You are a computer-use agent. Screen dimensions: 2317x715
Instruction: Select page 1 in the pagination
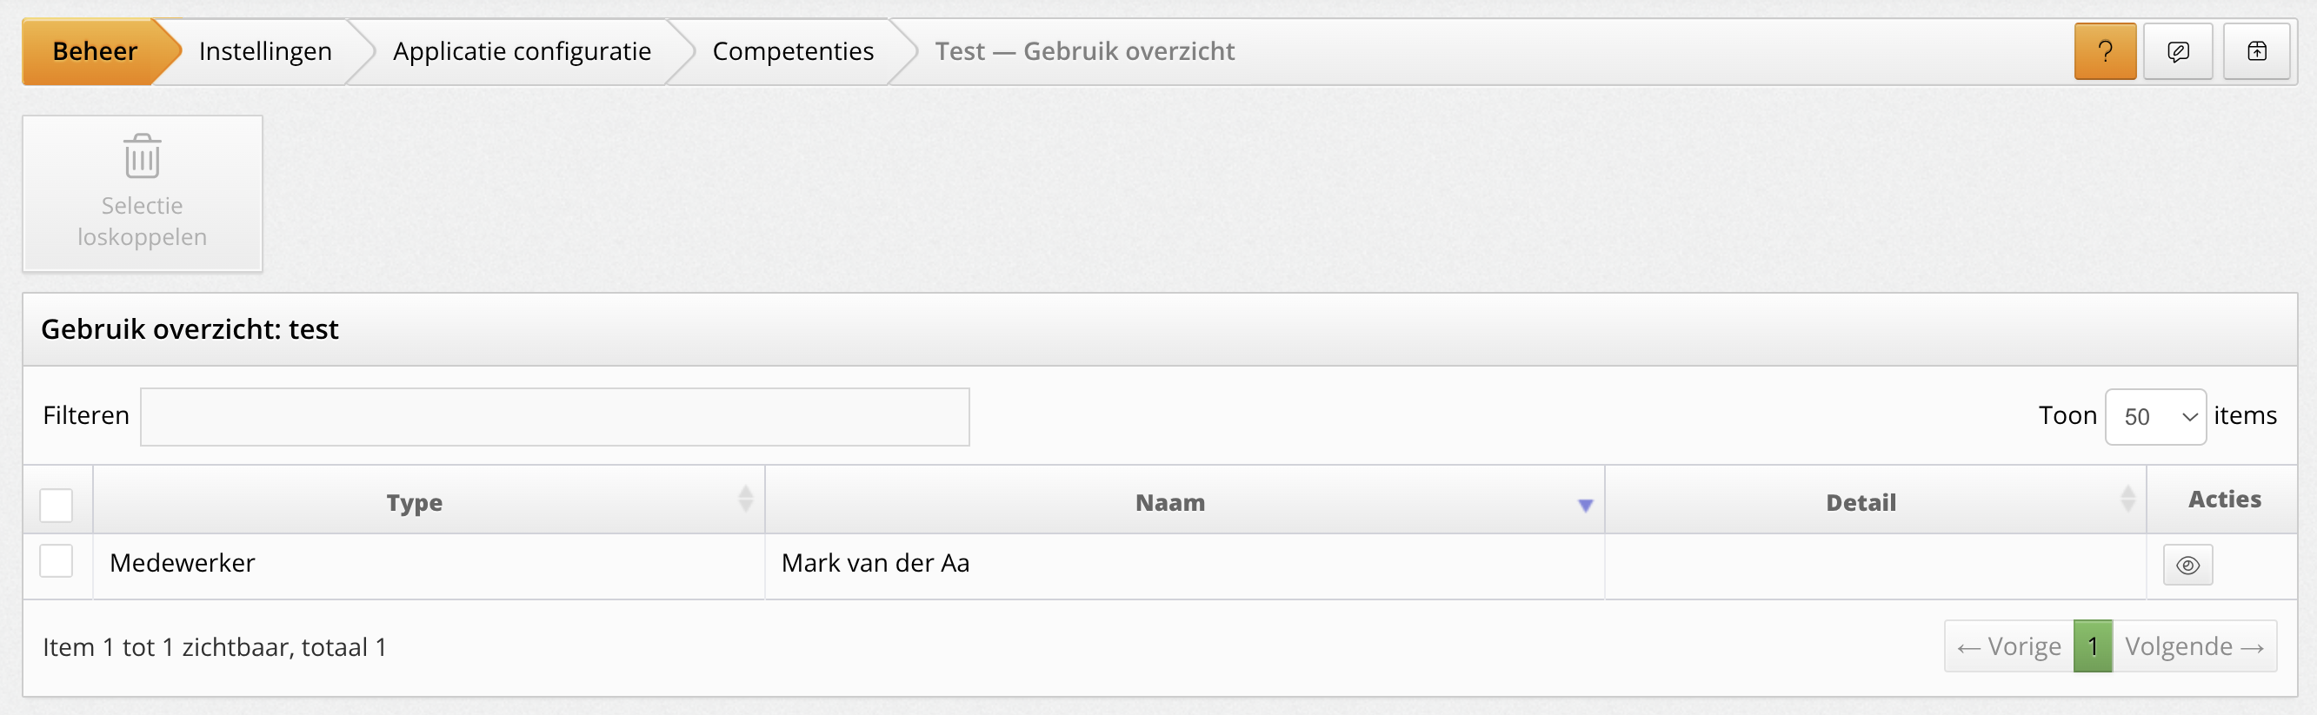tap(2092, 646)
